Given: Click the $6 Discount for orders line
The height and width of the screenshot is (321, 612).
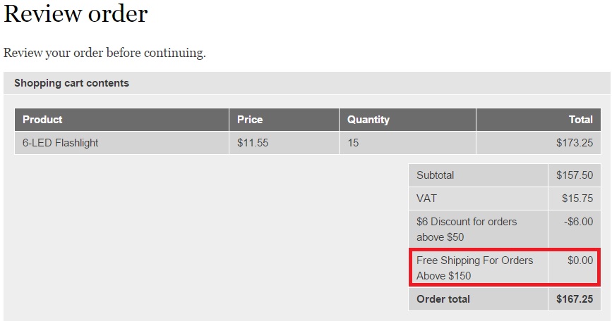Looking at the screenshot, I should tap(467, 229).
